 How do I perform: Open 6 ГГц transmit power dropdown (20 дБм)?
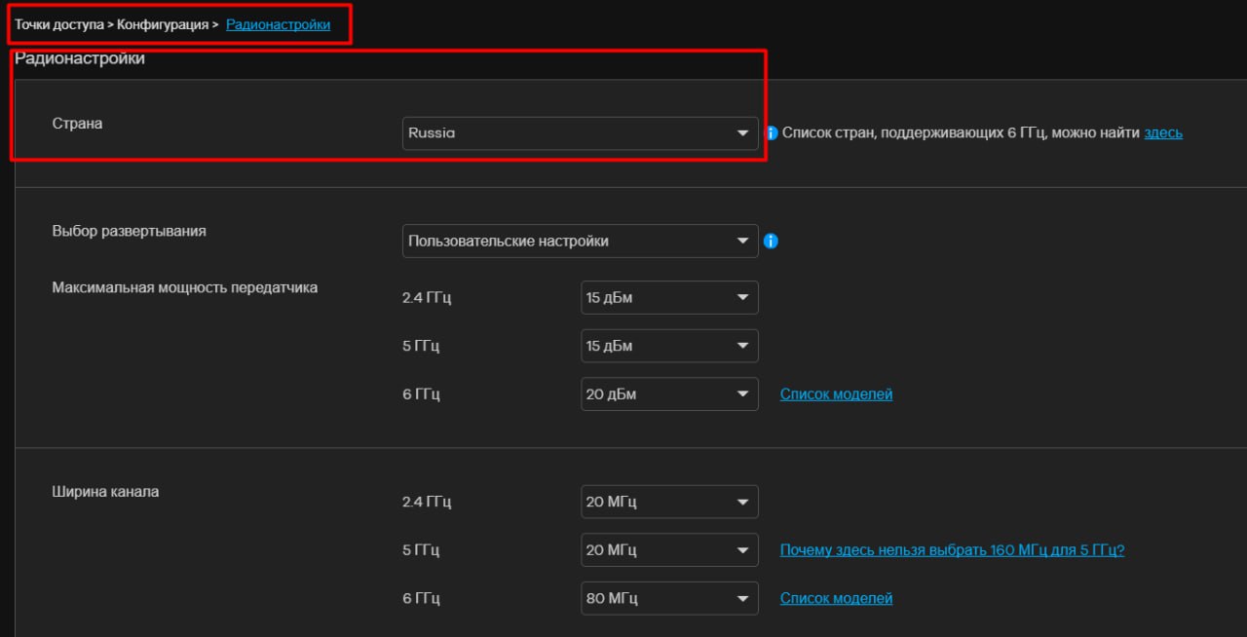pos(669,394)
